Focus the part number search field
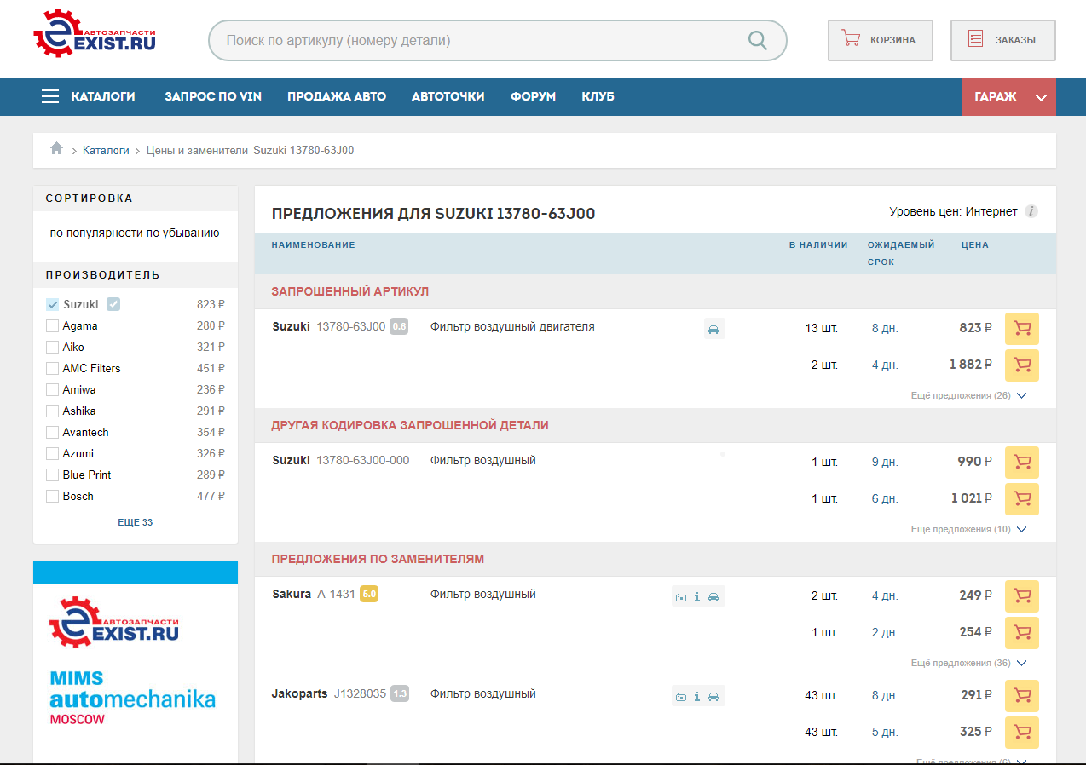 pos(477,40)
